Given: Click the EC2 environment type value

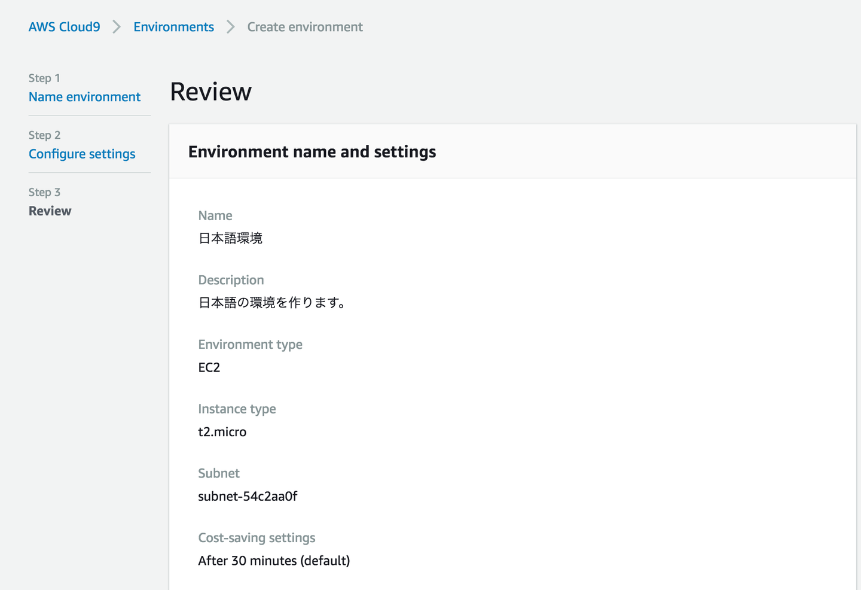Looking at the screenshot, I should [x=209, y=367].
